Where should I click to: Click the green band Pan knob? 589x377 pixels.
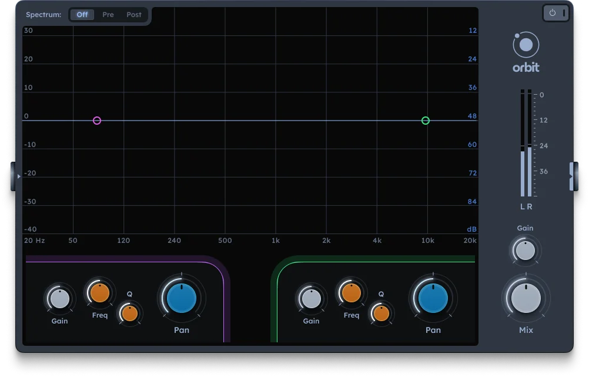[x=433, y=299]
